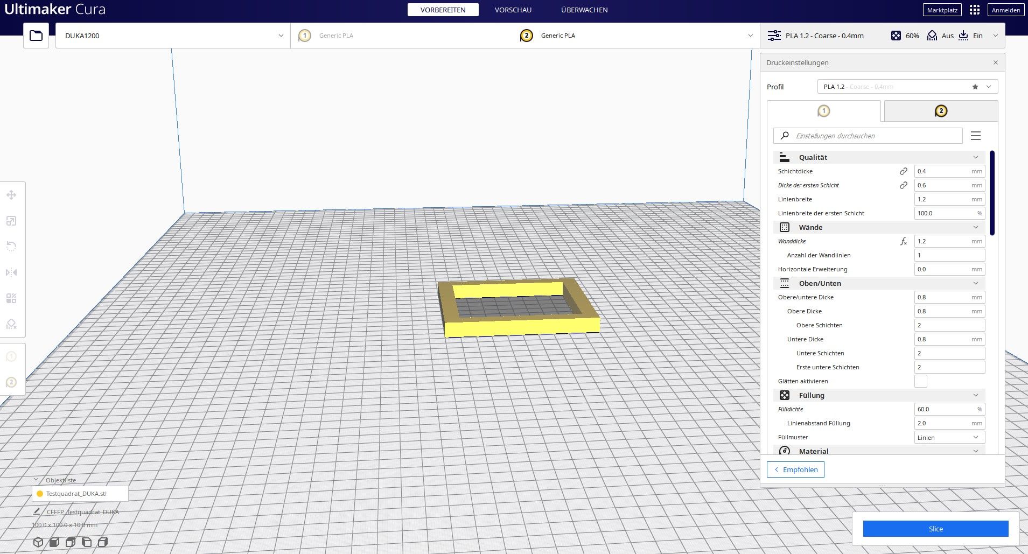Assign extruder 2 in left toolbar

tap(11, 382)
